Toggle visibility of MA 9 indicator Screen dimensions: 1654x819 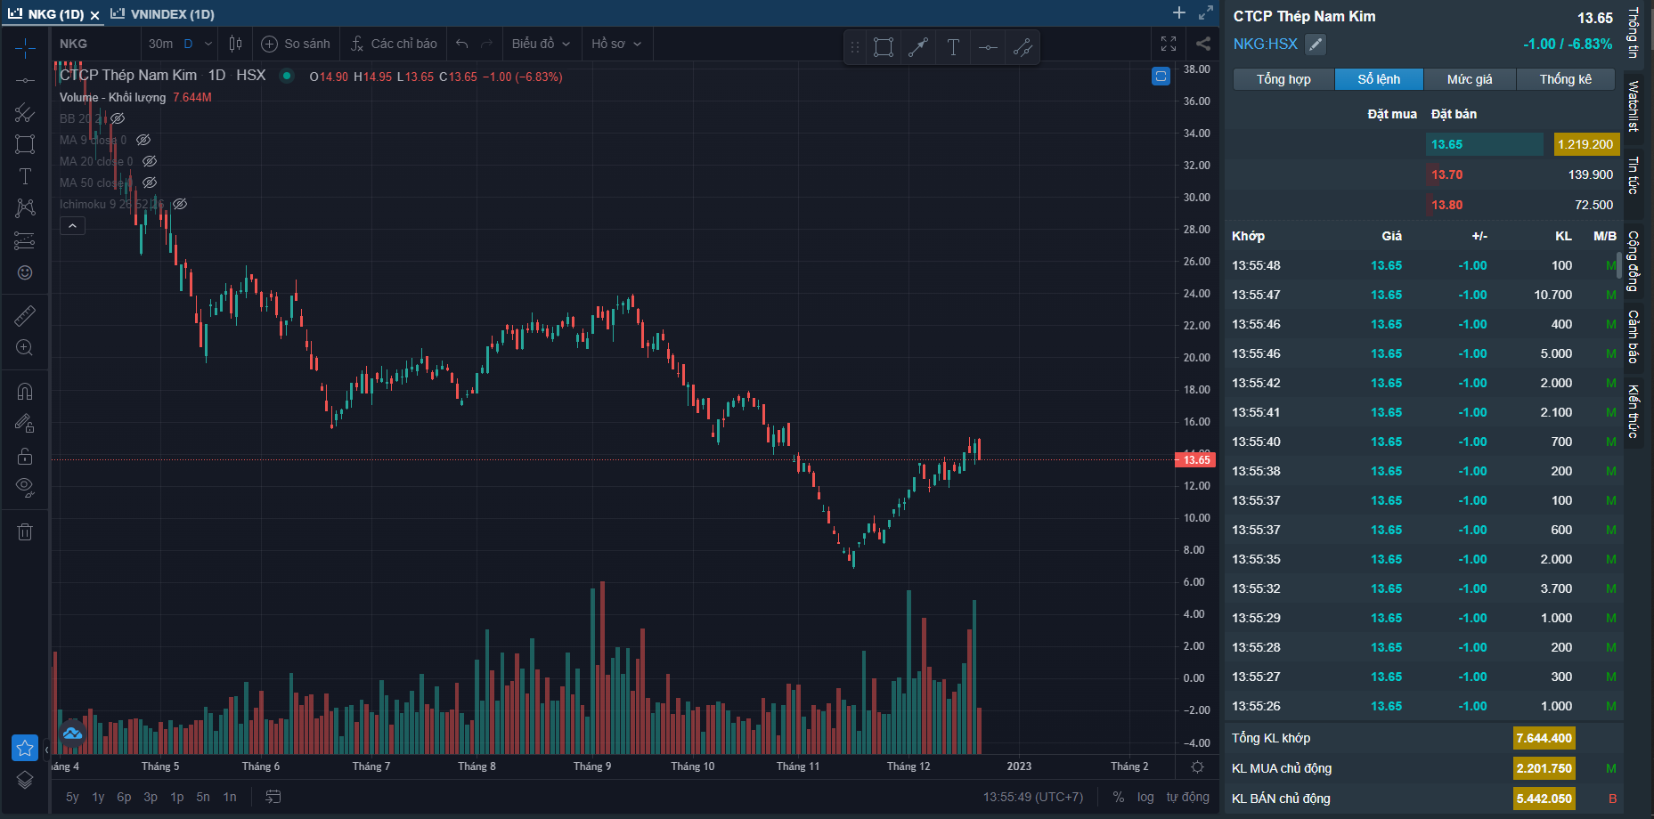143,140
